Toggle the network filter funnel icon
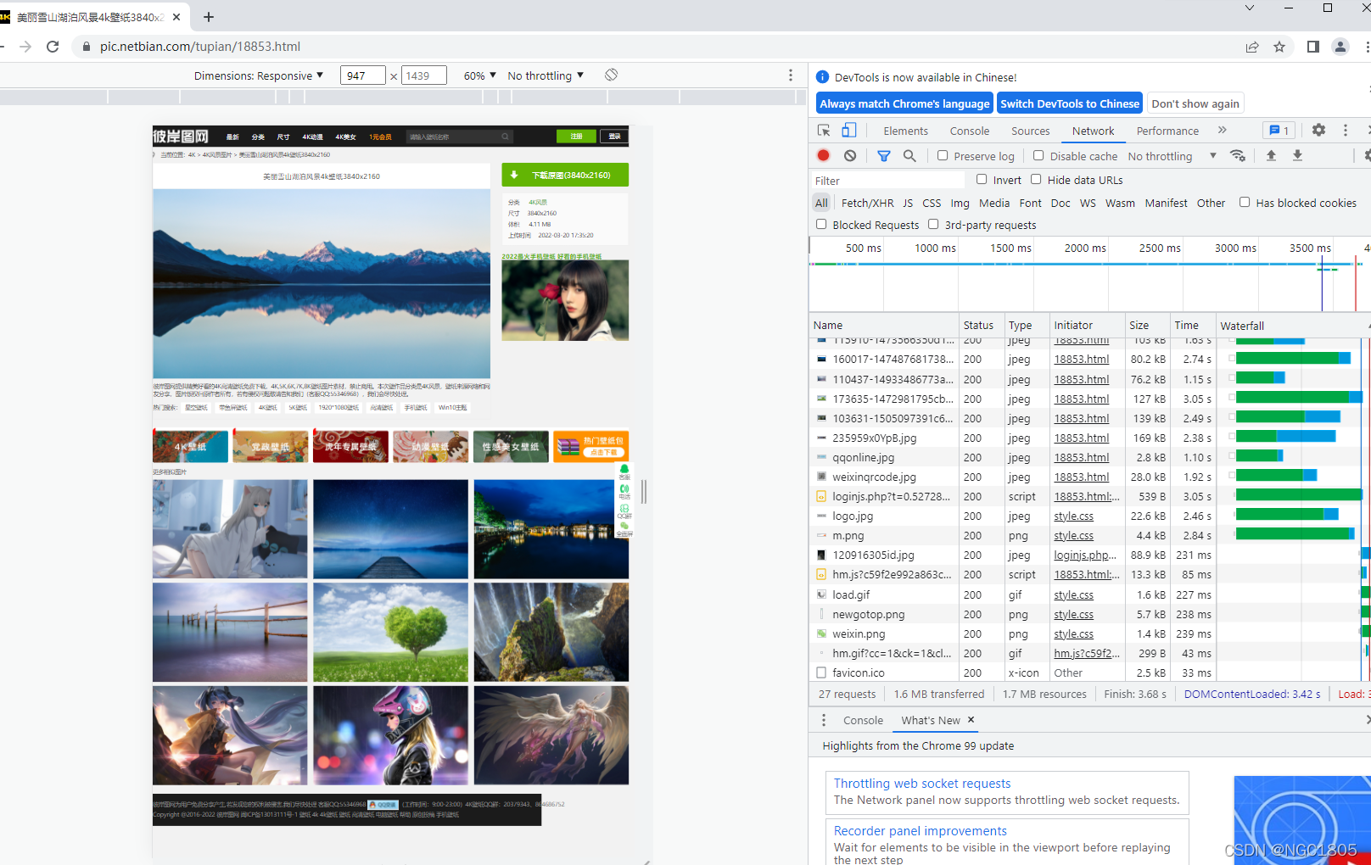Viewport: 1371px width, 865px height. [884, 156]
